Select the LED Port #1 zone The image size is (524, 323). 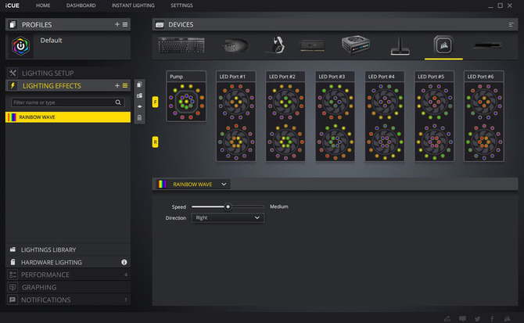tap(236, 117)
